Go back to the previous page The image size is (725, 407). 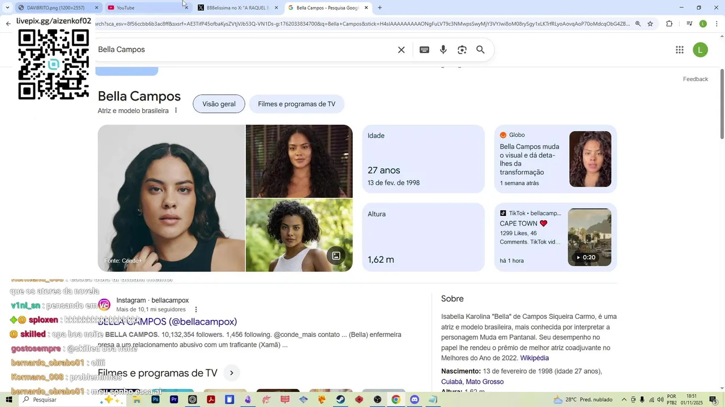tap(8, 24)
